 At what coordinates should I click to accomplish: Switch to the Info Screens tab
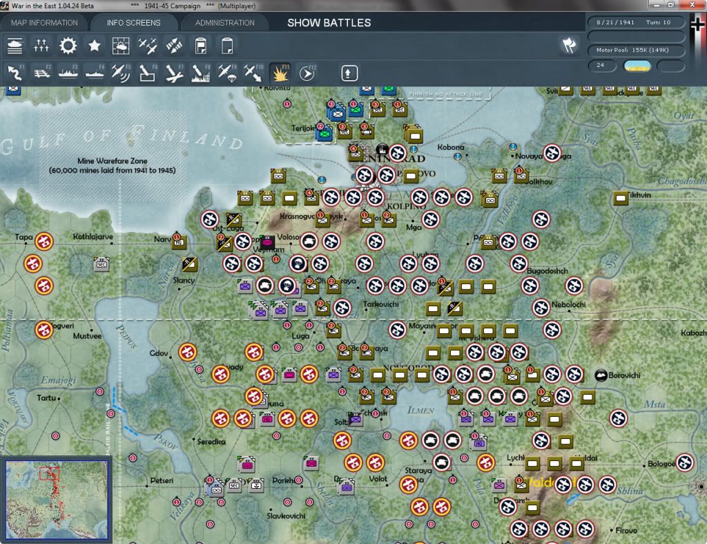tap(133, 23)
